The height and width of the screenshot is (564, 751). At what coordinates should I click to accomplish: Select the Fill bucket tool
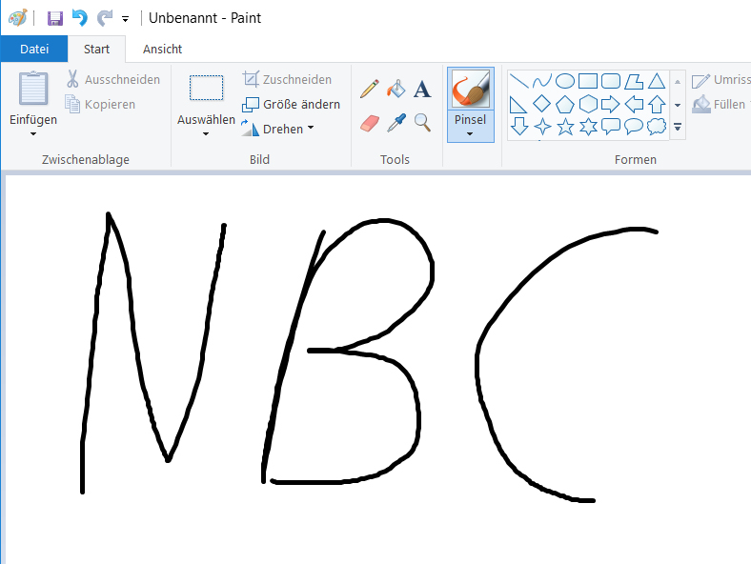click(396, 89)
